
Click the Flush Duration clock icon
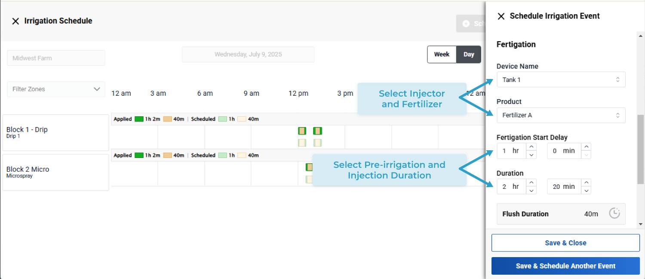tap(615, 214)
